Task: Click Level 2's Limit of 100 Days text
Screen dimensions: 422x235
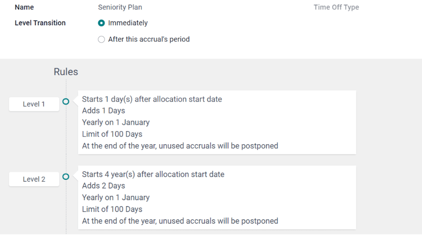Action: [112, 209]
